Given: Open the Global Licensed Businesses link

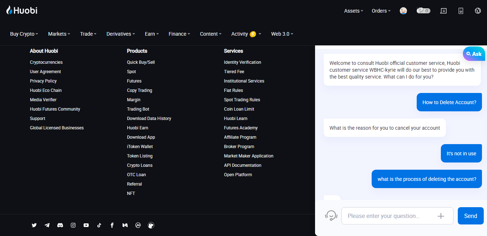Looking at the screenshot, I should point(57,128).
